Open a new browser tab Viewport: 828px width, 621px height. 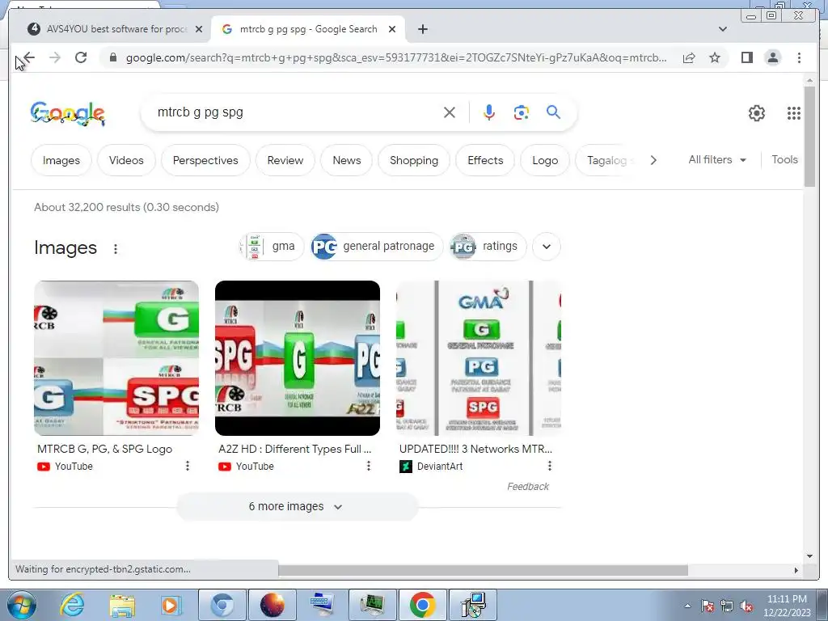[x=422, y=29]
